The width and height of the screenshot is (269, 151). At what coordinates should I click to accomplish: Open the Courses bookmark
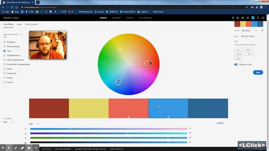click(99, 12)
